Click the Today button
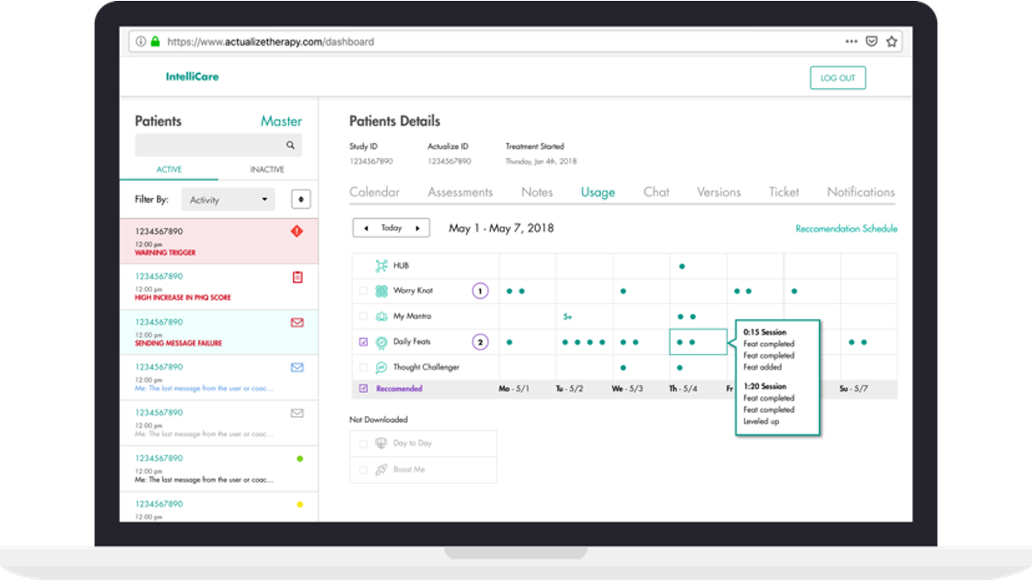1032x581 pixels. click(x=391, y=228)
